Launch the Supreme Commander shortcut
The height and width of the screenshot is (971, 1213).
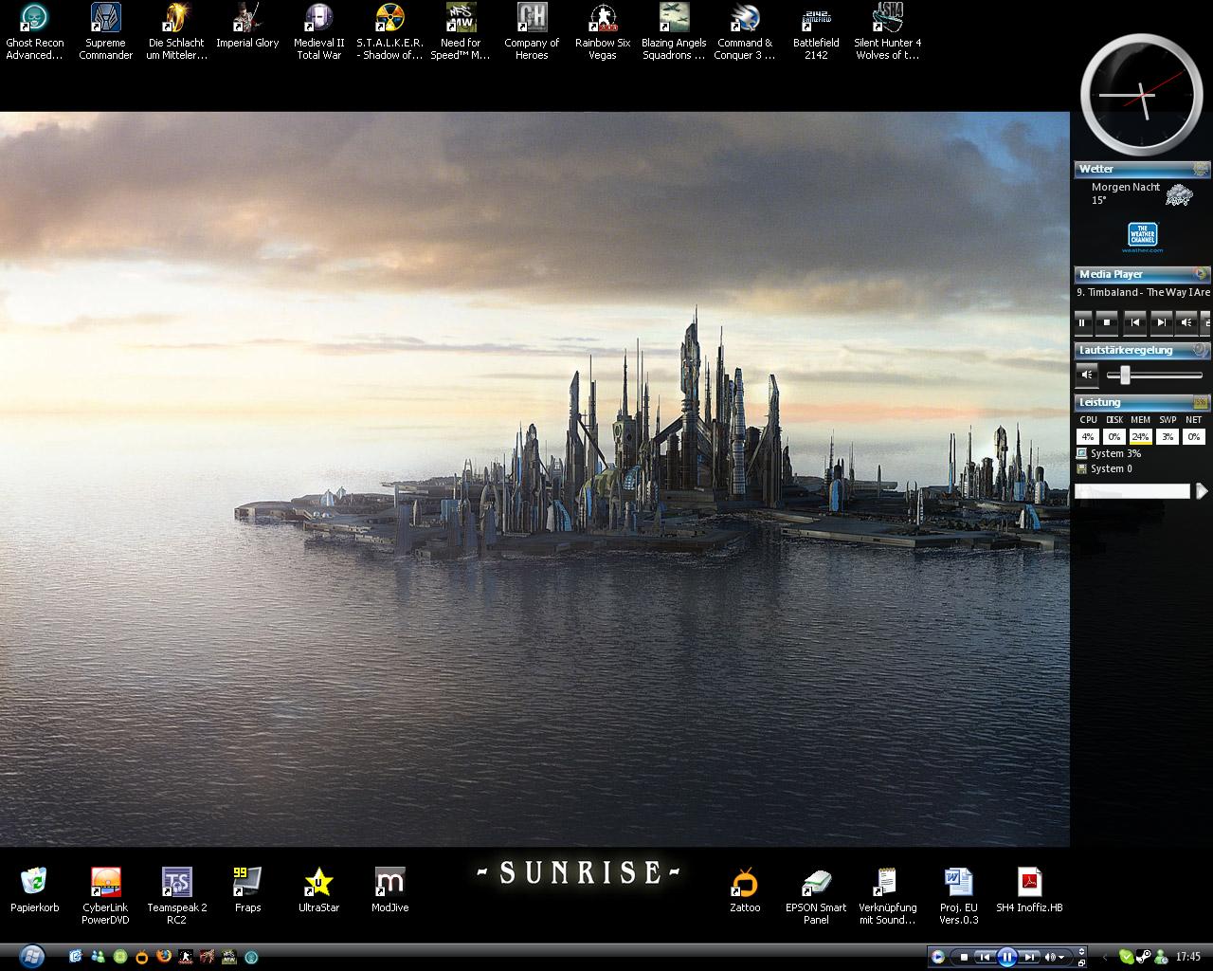click(x=105, y=31)
